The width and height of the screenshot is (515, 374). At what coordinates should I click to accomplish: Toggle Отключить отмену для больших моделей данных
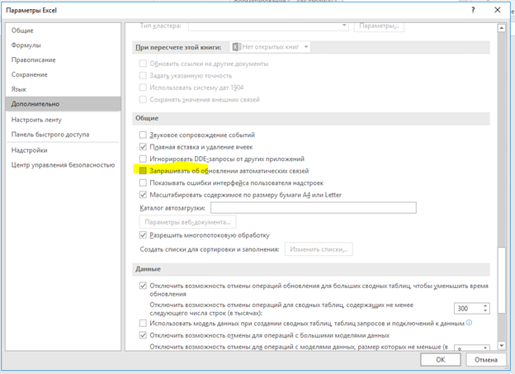[143, 335]
